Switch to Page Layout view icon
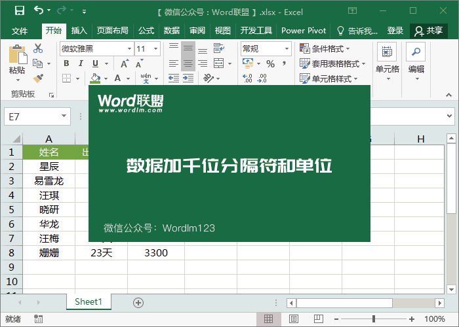 (293, 319)
